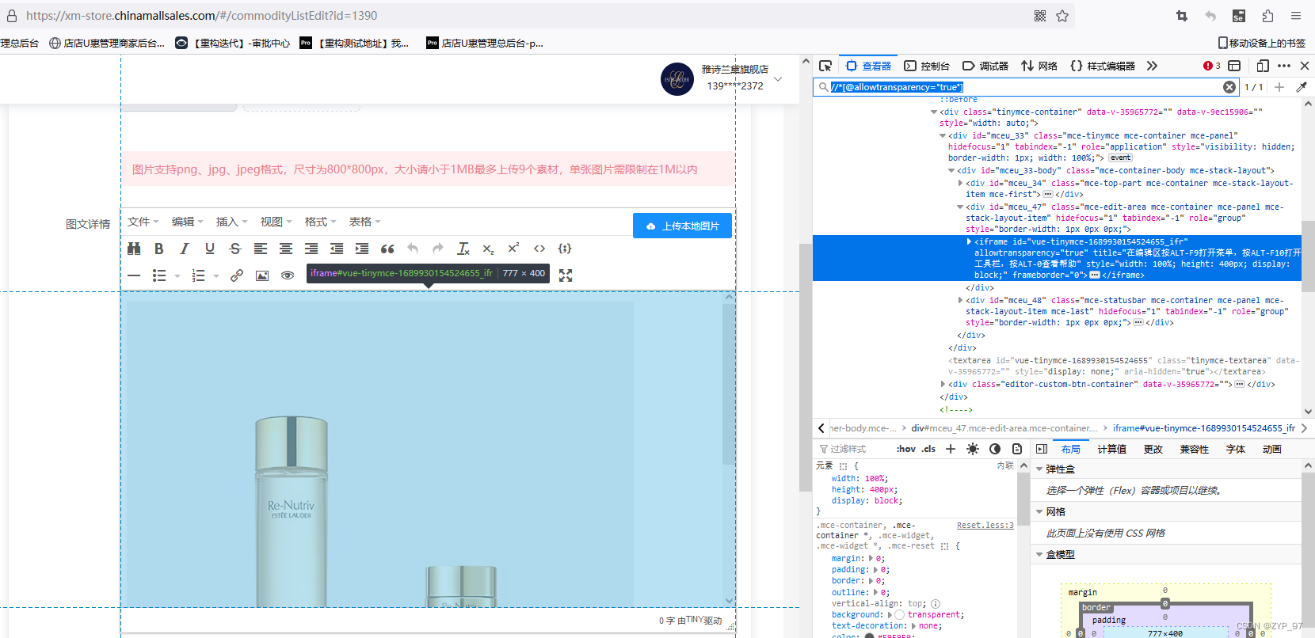The width and height of the screenshot is (1315, 638).
Task: Align text left in editor
Action: pos(261,249)
